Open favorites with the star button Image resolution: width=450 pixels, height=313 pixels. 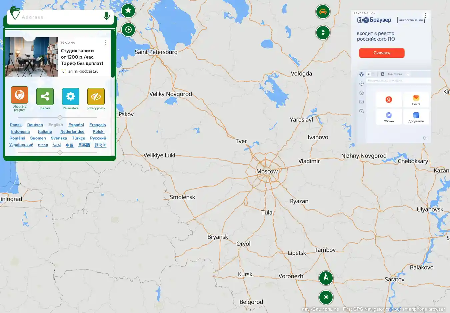coord(128,11)
